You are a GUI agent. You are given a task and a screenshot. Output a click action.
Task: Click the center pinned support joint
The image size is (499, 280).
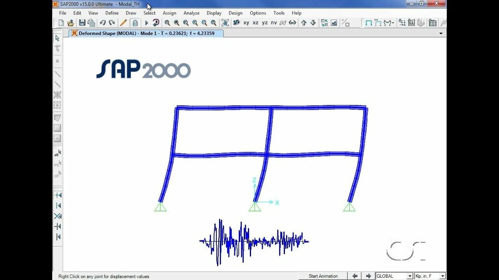pos(255,206)
